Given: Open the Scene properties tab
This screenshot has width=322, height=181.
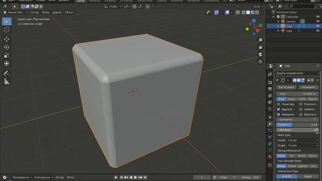Looking at the screenshot, I should click(x=270, y=102).
